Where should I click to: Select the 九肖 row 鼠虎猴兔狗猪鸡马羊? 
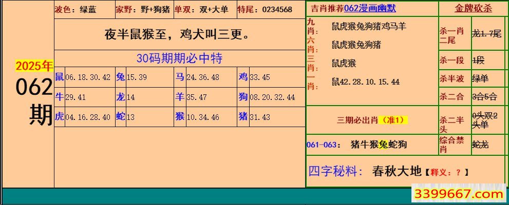pos(369,26)
